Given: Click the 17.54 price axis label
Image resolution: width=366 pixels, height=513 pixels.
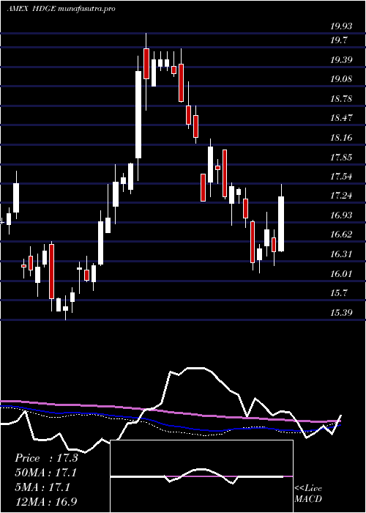Looking at the screenshot, I should [341, 177].
